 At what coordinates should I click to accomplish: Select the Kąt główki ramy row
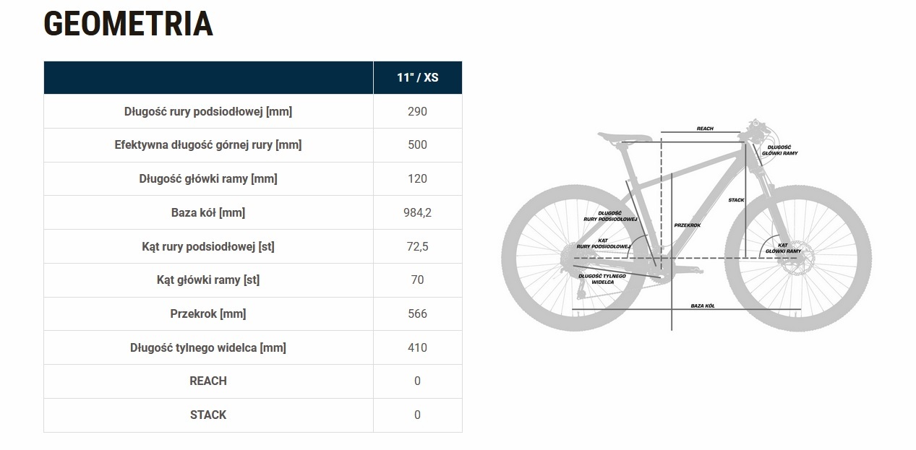point(208,280)
